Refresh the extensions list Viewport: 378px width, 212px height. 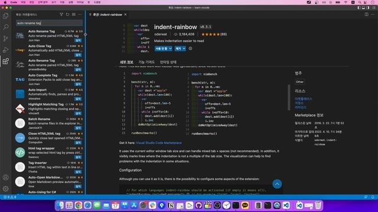click(x=67, y=15)
